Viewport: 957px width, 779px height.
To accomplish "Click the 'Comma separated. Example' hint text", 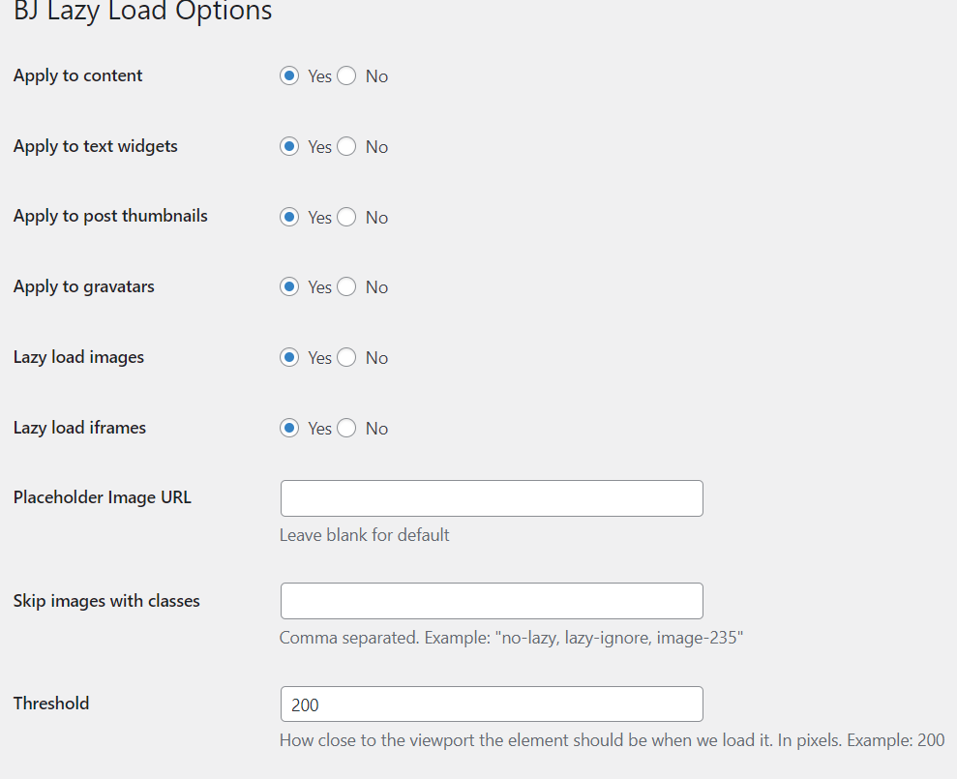I will coord(512,638).
